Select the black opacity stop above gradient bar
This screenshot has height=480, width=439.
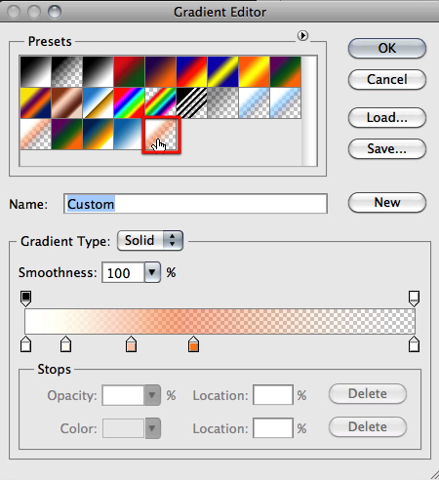coord(26,299)
